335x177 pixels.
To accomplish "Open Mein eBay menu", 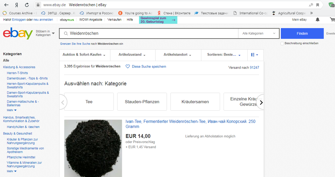I will [299, 20].
